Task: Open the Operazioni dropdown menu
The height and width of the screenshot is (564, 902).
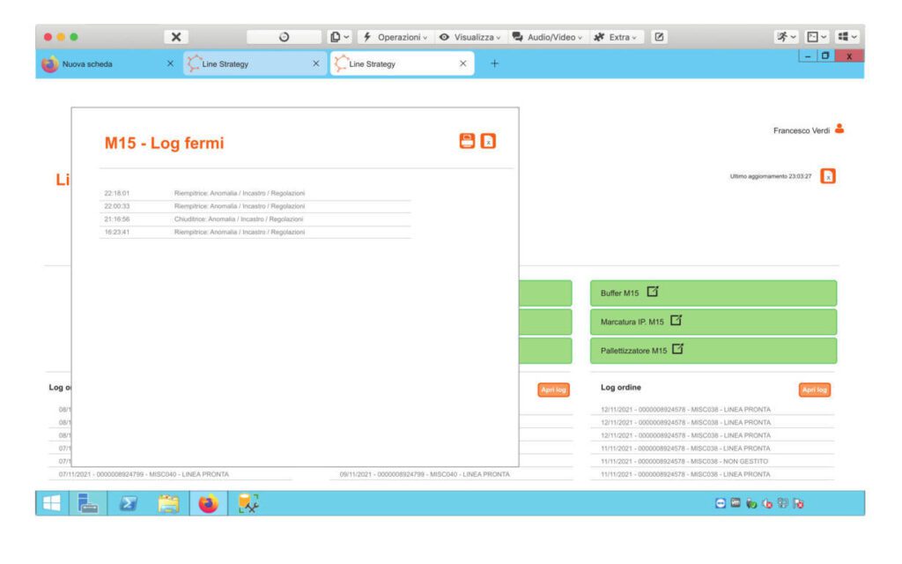Action: (401, 37)
